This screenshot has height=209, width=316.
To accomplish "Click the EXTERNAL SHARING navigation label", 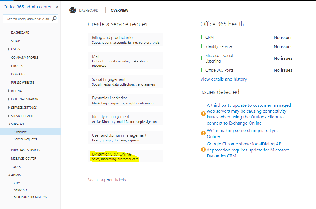I will point(25,99).
